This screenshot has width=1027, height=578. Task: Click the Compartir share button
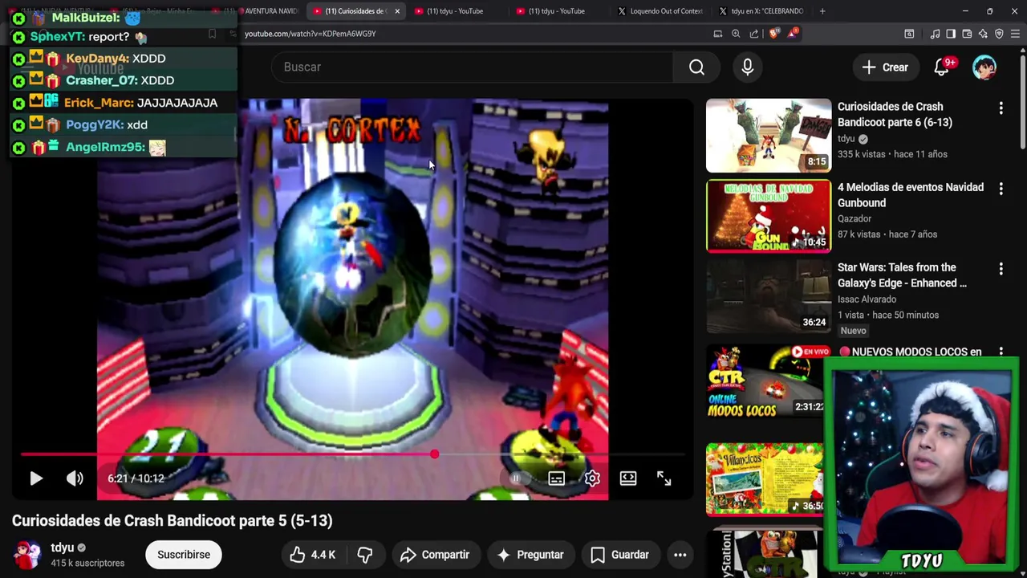(435, 555)
